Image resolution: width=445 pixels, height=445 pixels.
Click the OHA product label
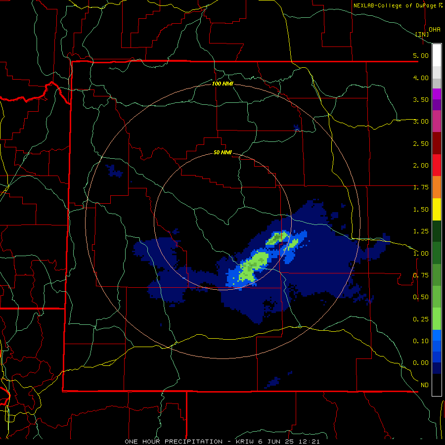(435, 30)
